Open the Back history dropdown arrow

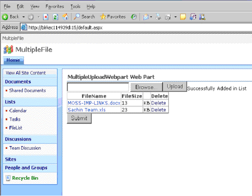click(x=24, y=17)
